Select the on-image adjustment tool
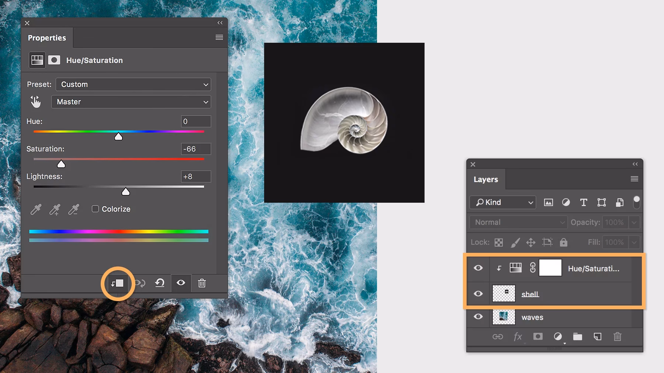 click(x=35, y=101)
